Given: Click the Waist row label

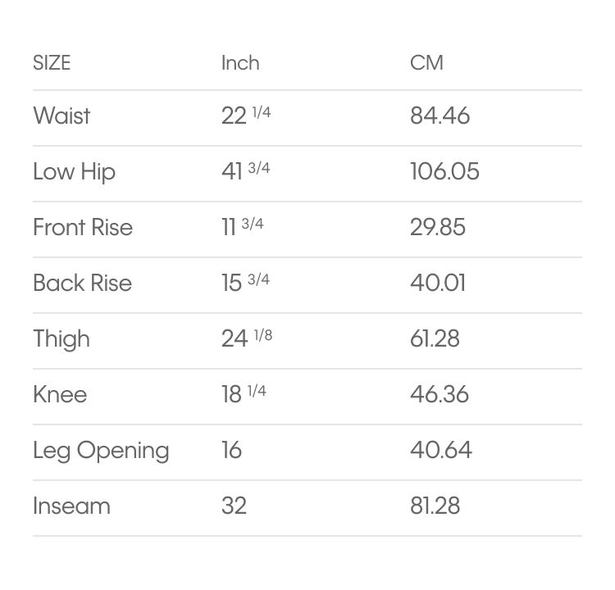Looking at the screenshot, I should 62,116.
